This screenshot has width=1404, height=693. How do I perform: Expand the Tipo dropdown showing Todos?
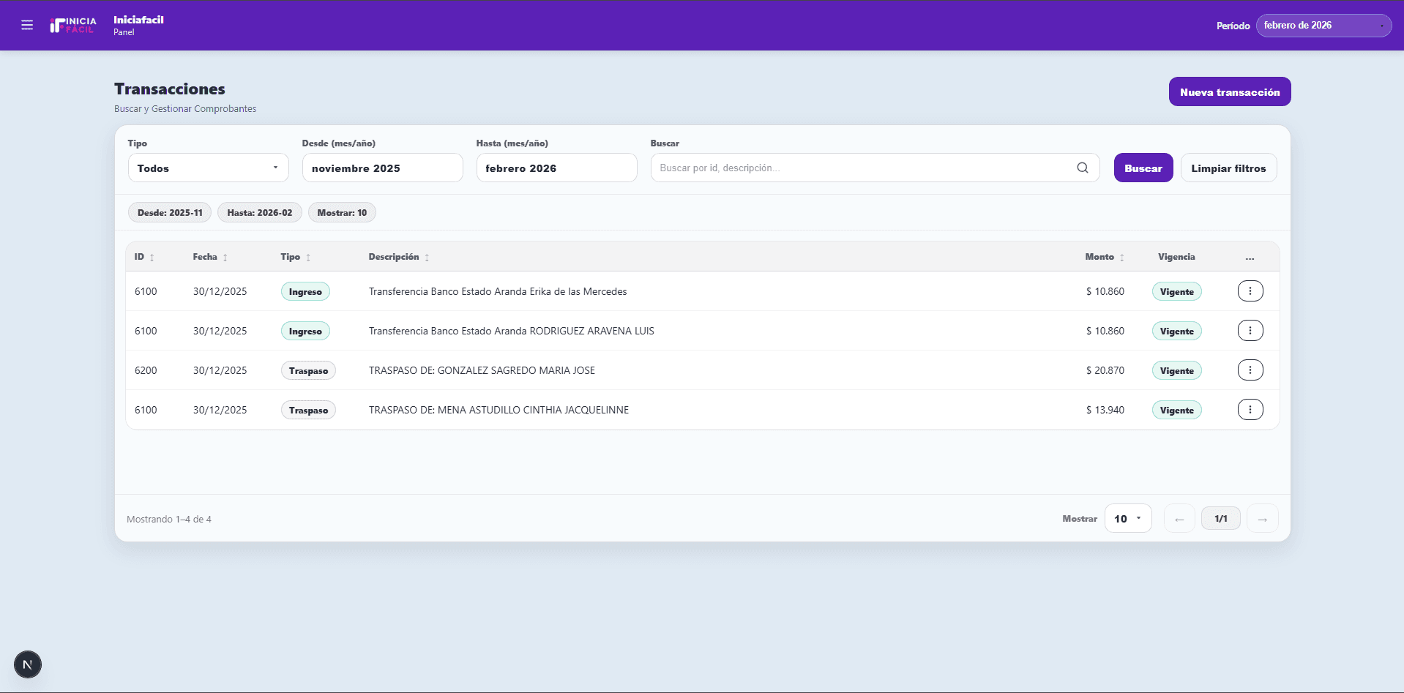pos(208,168)
